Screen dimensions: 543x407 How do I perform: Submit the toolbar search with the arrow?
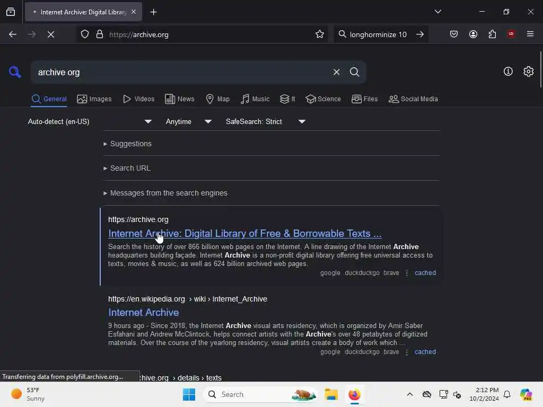click(420, 34)
